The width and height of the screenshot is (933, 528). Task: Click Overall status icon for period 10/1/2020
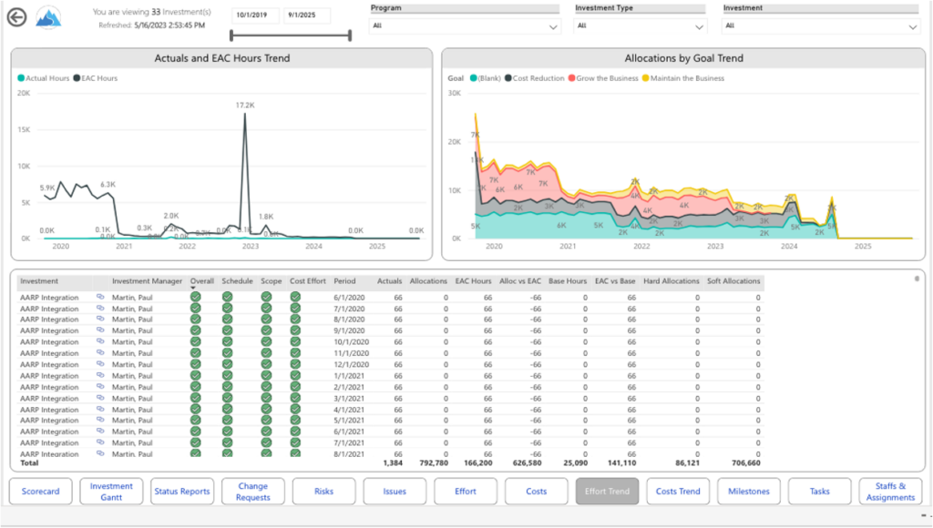(195, 342)
